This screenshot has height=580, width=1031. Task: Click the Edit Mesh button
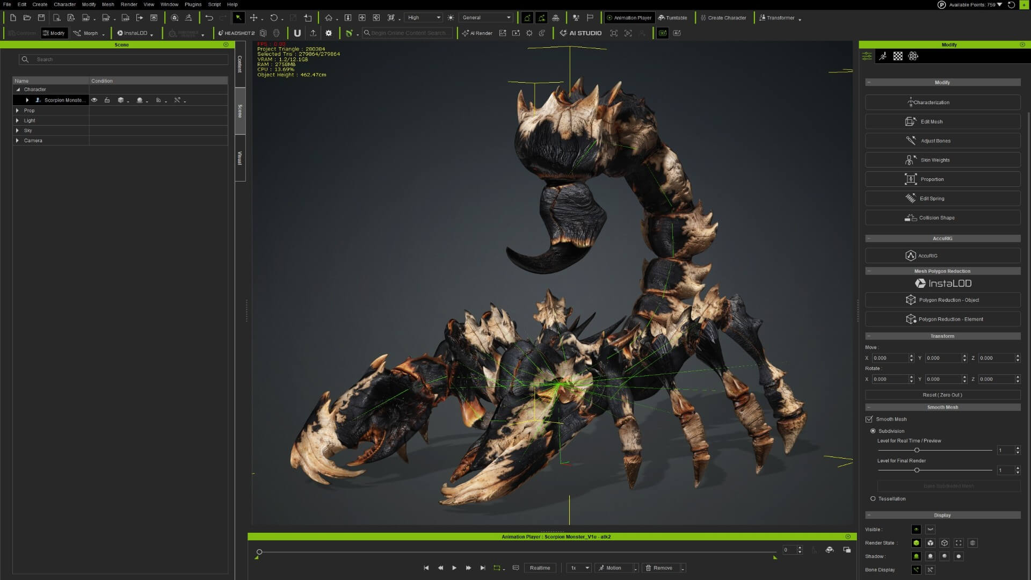942,122
